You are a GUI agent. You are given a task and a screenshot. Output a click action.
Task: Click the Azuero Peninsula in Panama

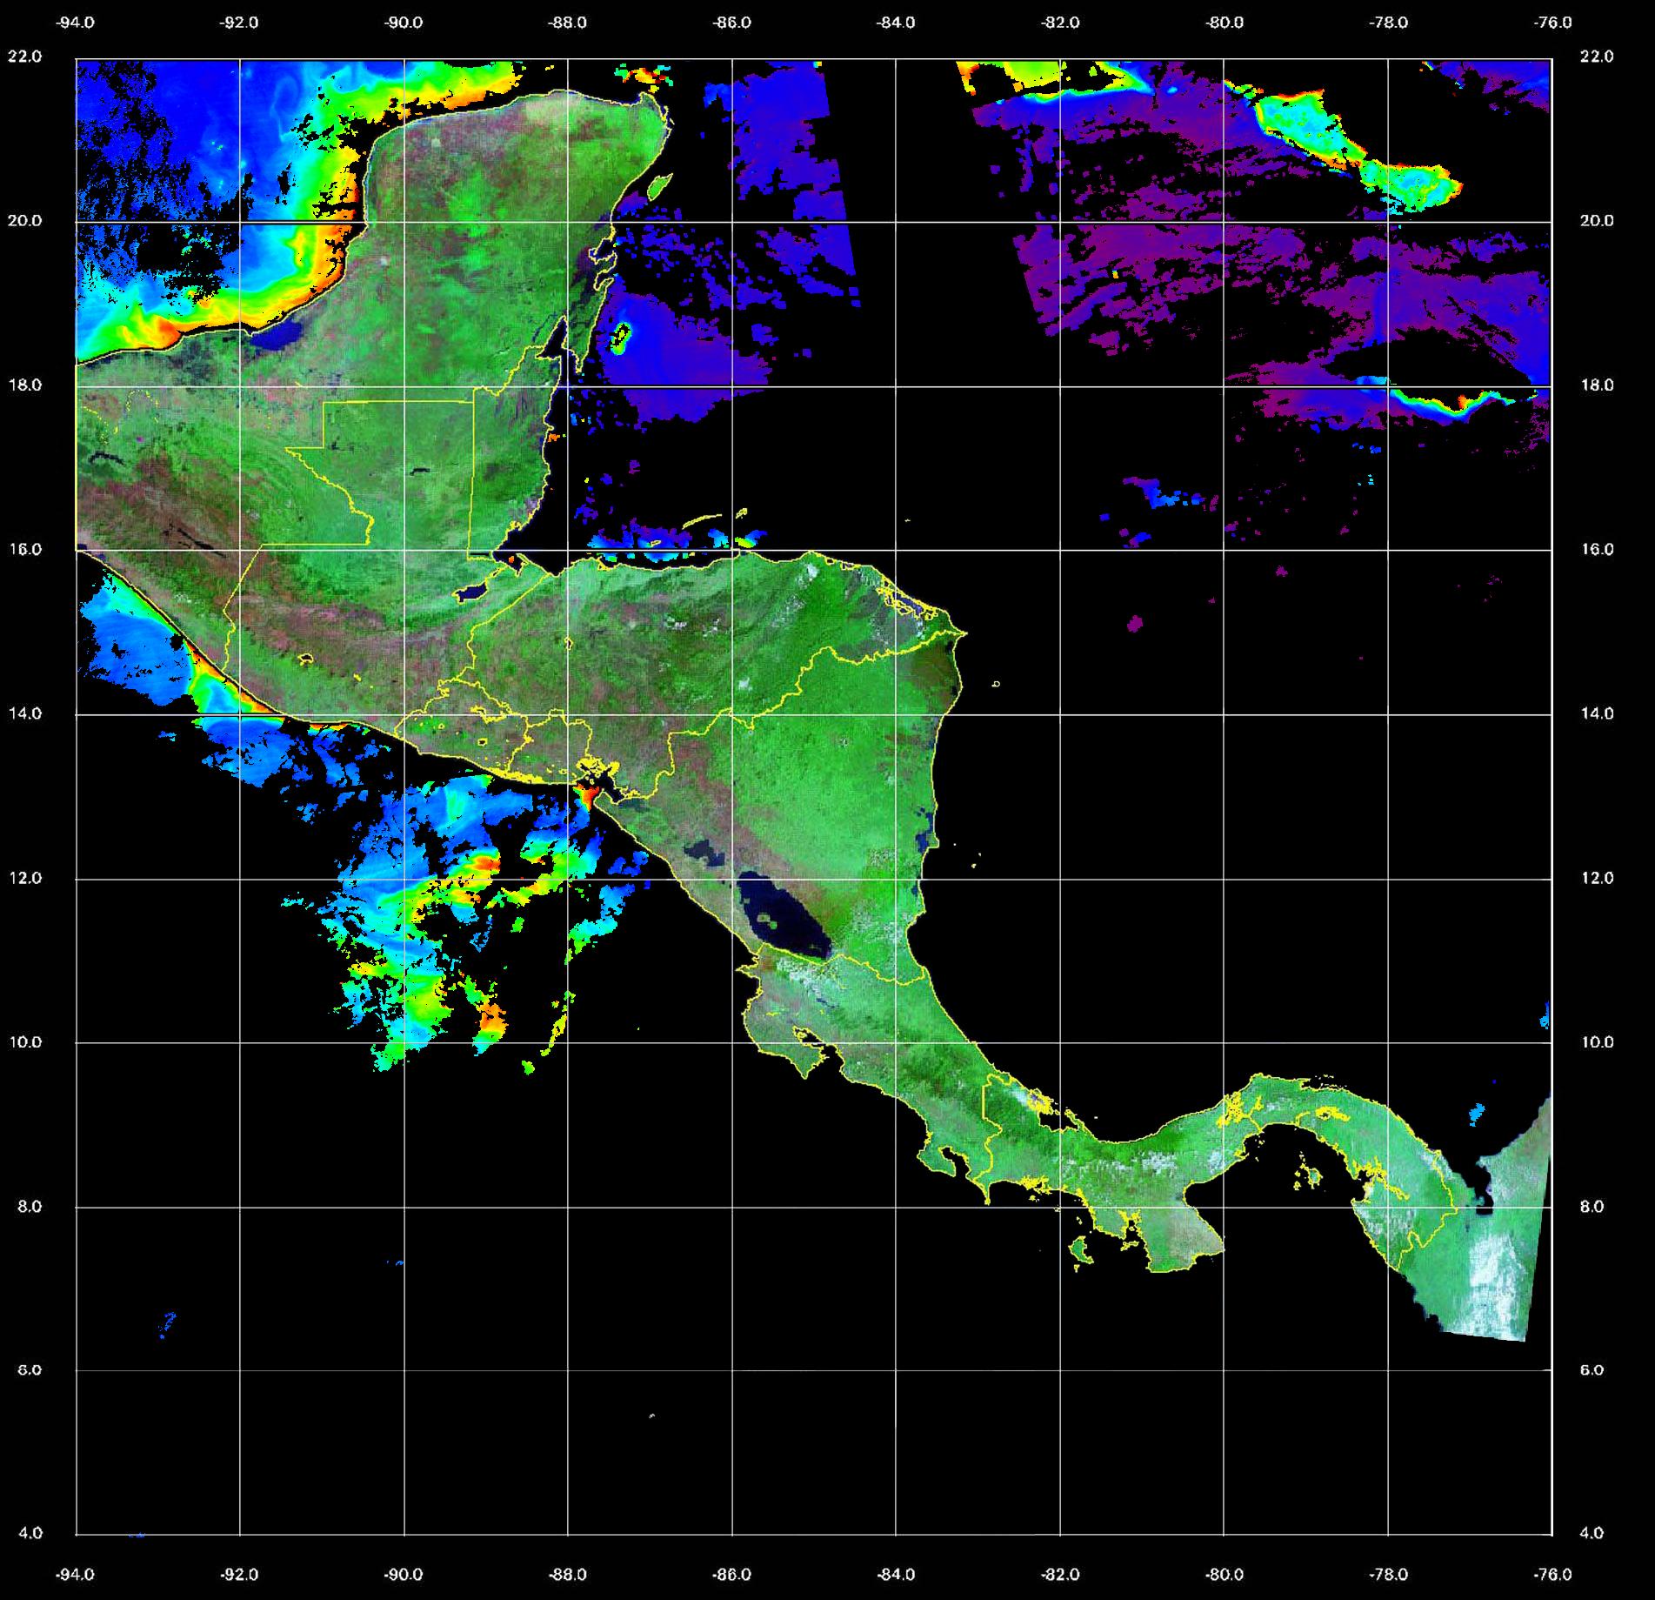[x=1176, y=1240]
